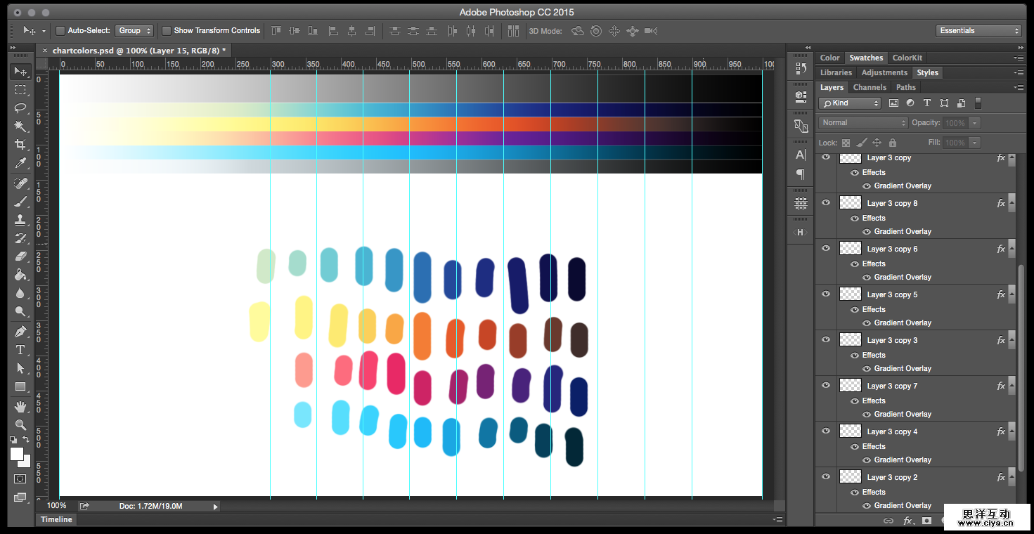Open the Normal blend mode dropdown
1034x534 pixels.
point(863,123)
